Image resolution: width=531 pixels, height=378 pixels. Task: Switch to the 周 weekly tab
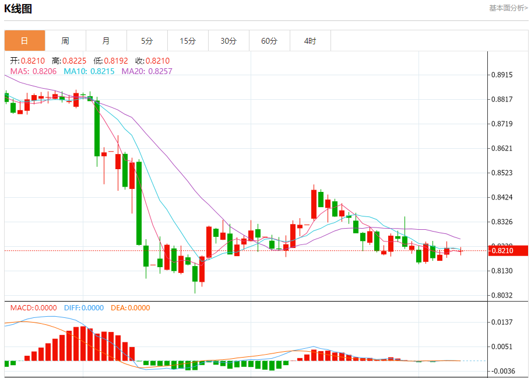(x=65, y=41)
